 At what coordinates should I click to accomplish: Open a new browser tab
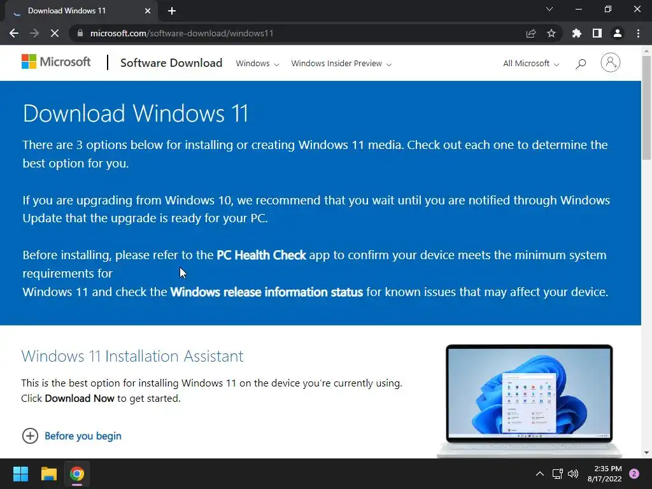[x=172, y=11]
